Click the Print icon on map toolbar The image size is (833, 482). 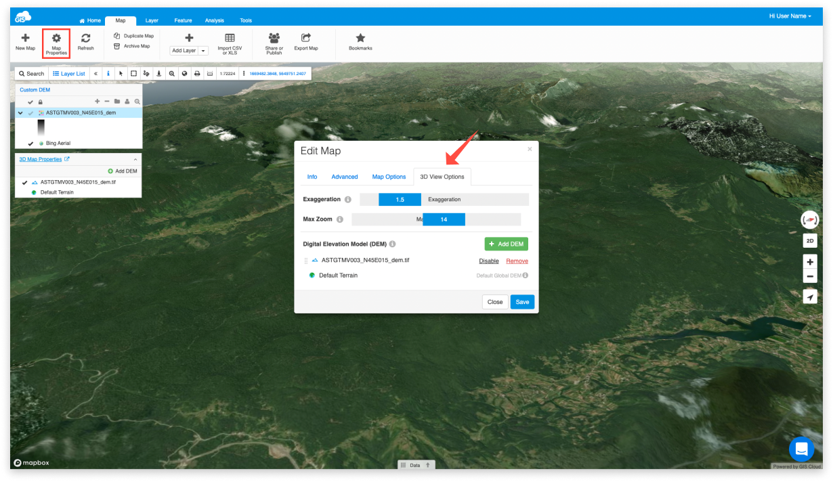click(x=197, y=73)
